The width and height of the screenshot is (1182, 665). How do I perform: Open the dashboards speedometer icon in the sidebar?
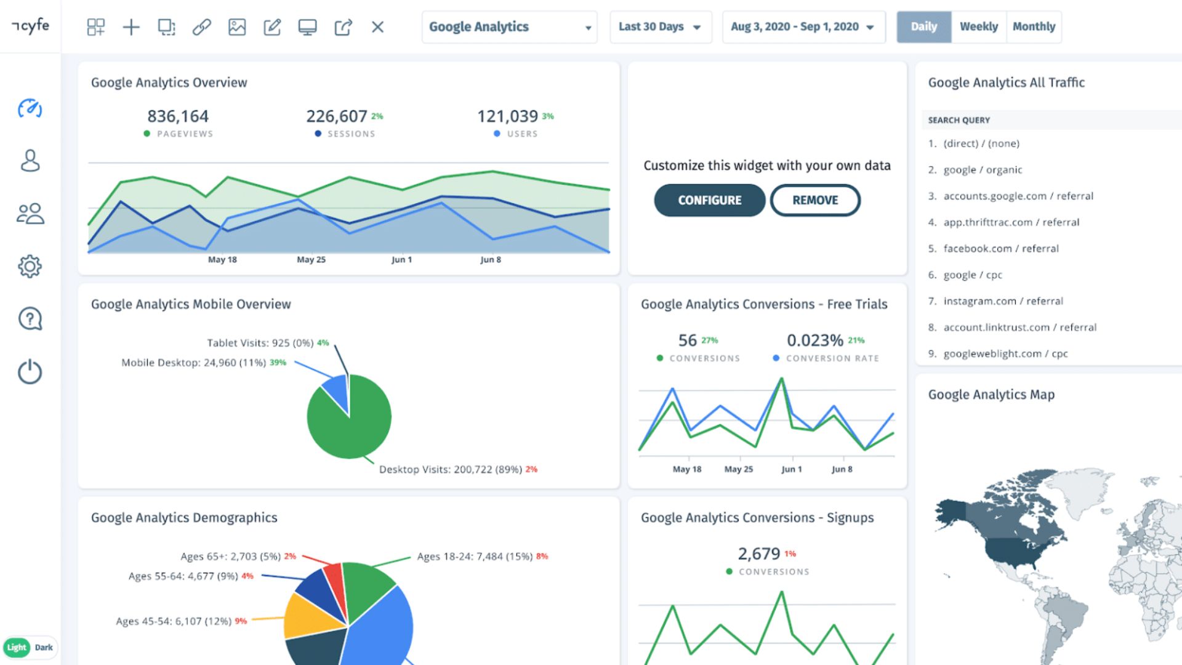(30, 109)
